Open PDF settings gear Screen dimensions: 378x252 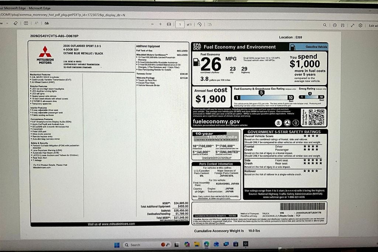pos(360,25)
